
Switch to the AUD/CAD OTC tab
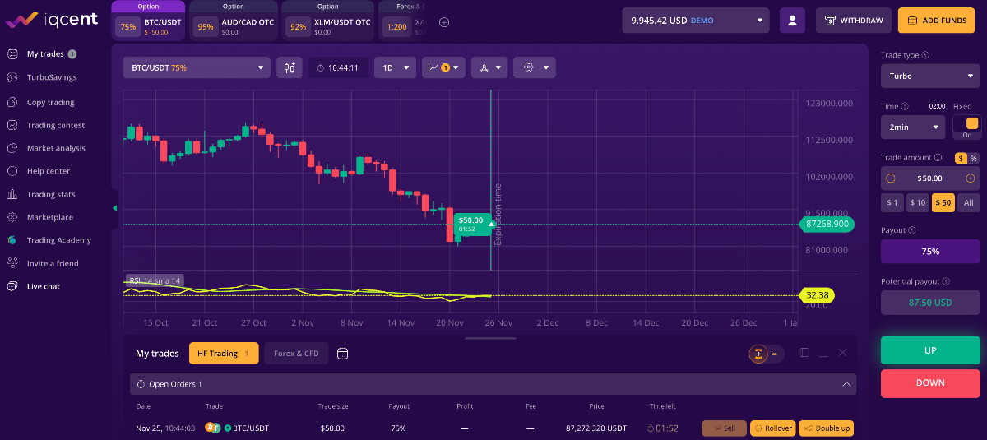tap(234, 21)
